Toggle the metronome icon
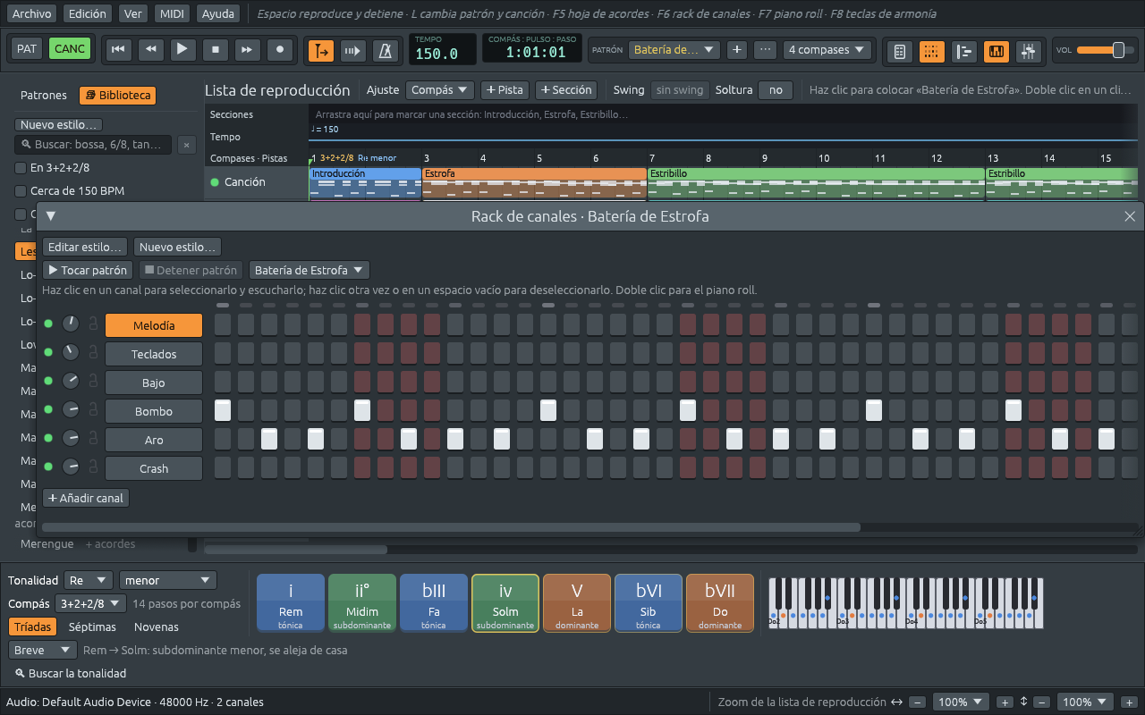Viewport: 1145px width, 715px height. (x=386, y=51)
